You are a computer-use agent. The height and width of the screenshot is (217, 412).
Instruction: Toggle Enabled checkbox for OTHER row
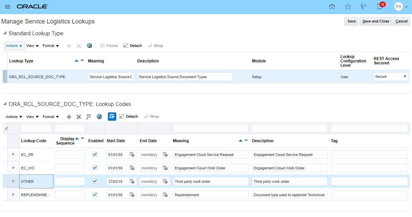95,181
